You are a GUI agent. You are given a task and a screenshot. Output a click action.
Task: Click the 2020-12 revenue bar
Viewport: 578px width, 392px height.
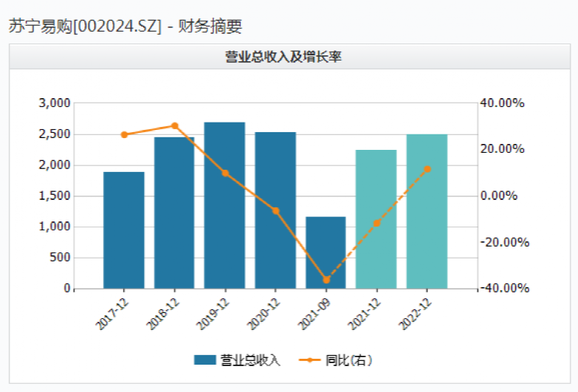point(275,210)
